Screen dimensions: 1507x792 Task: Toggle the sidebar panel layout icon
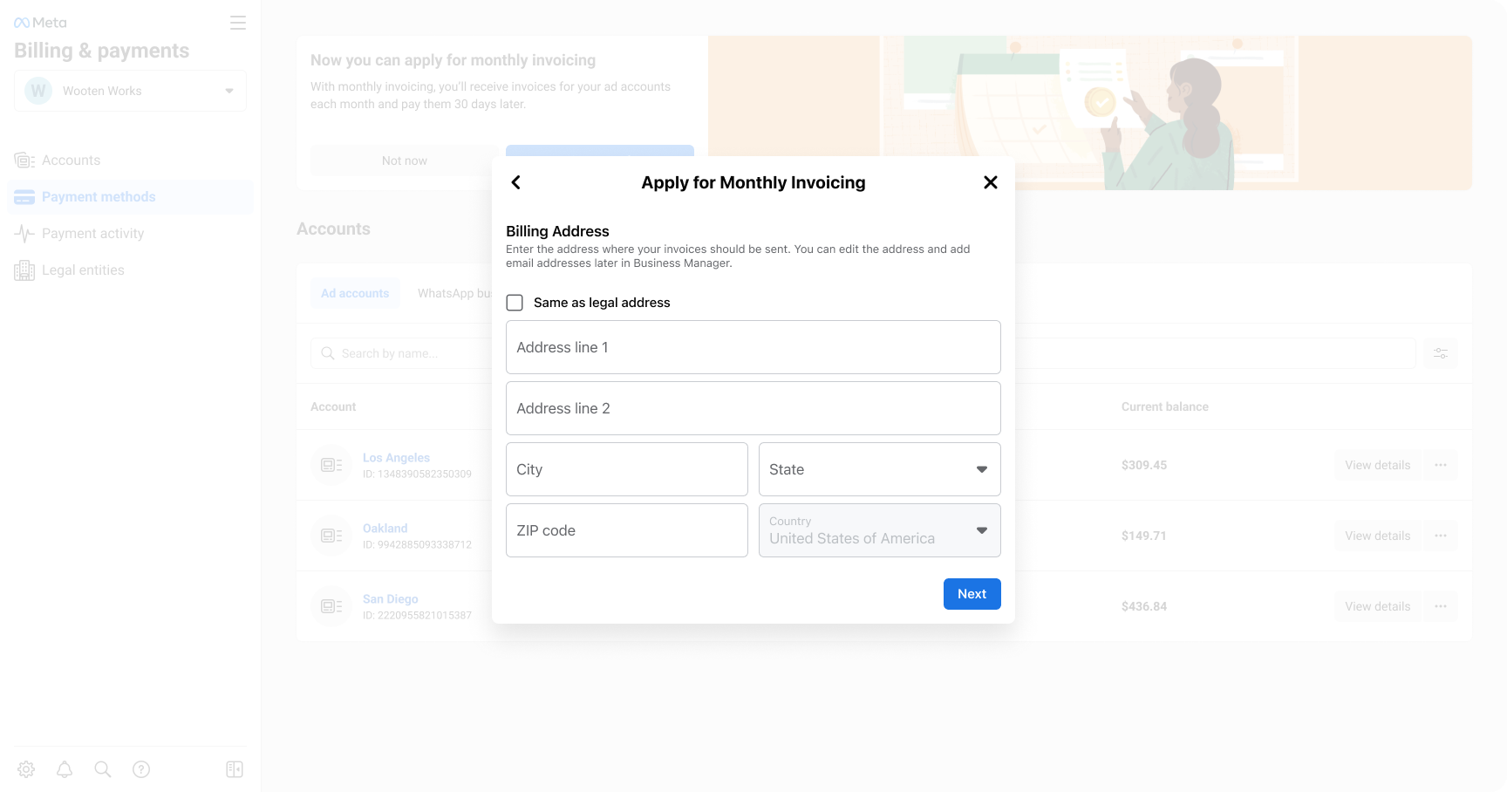(235, 769)
